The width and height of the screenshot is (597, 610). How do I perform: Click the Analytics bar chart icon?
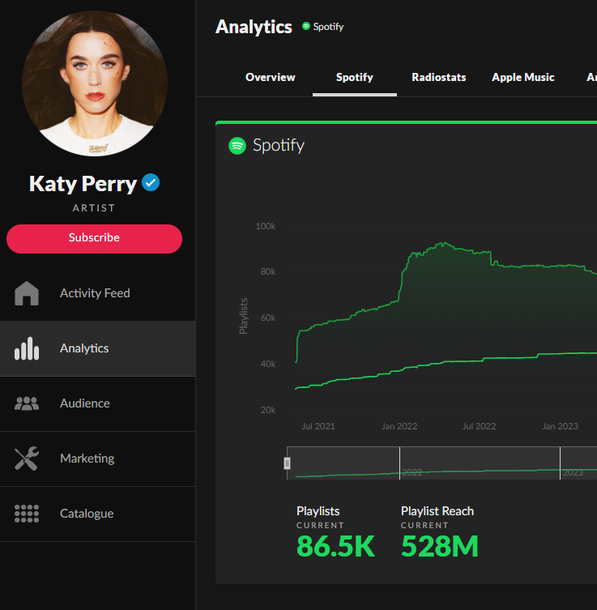pos(27,348)
